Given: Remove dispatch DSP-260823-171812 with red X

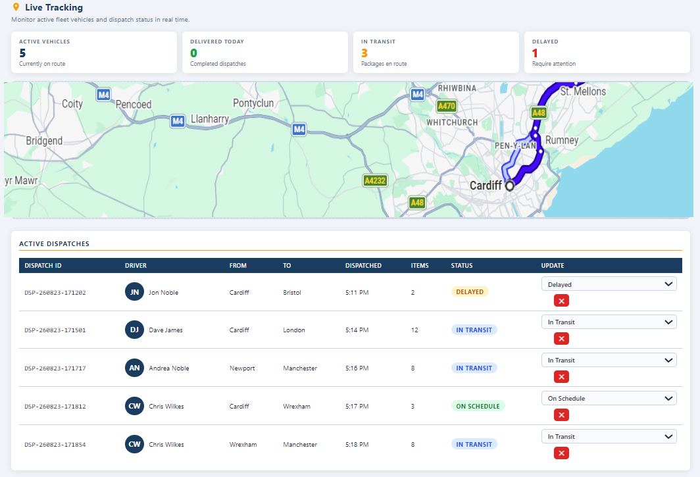Looking at the screenshot, I should point(561,415).
